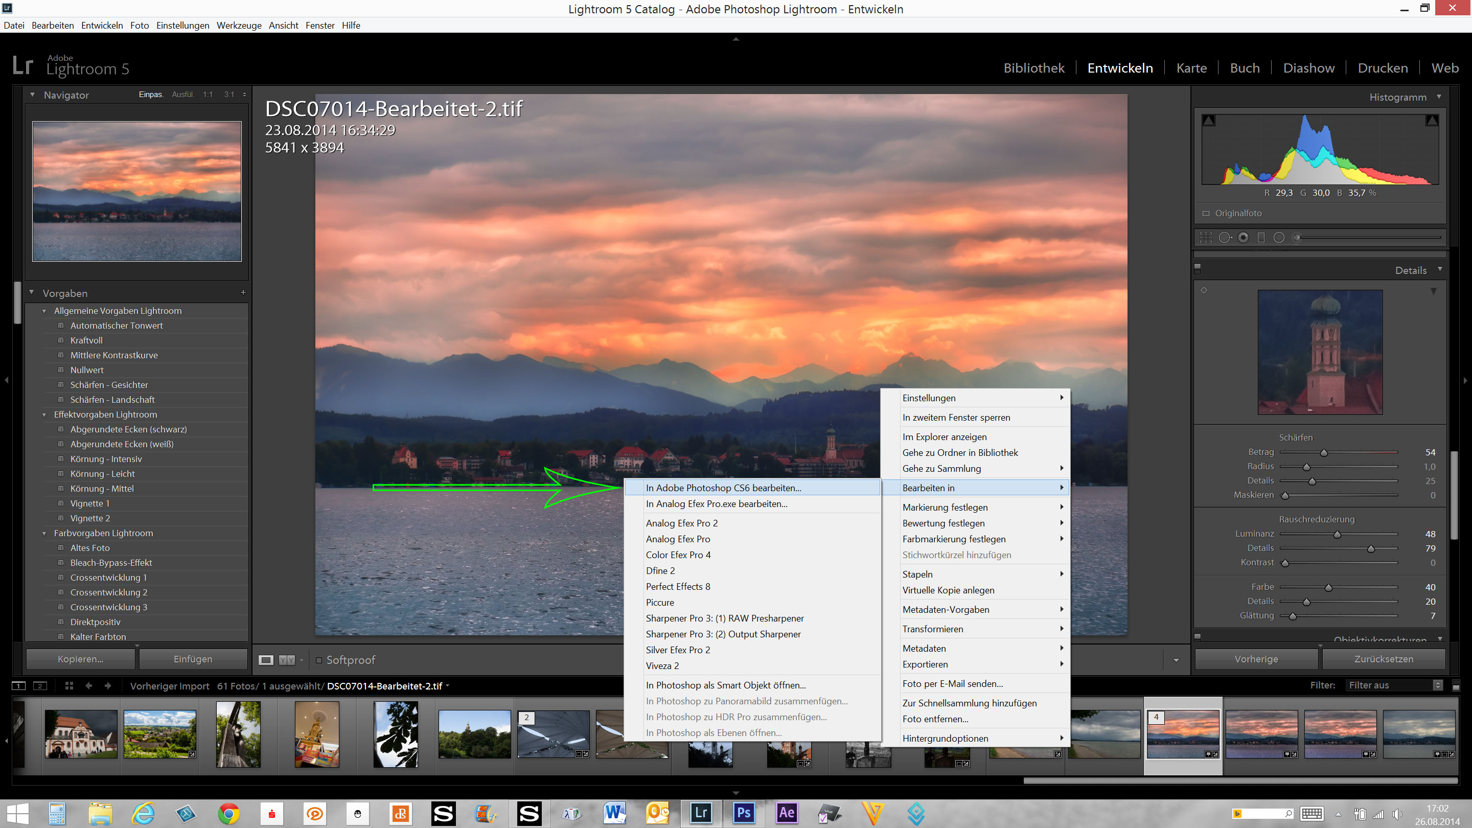Enable the Softproof checkbox

pyautogui.click(x=319, y=660)
